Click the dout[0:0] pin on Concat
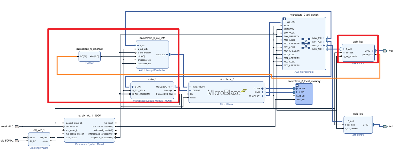Image resolution: width=394 pixels, height=153 pixels. pyautogui.click(x=95, y=56)
